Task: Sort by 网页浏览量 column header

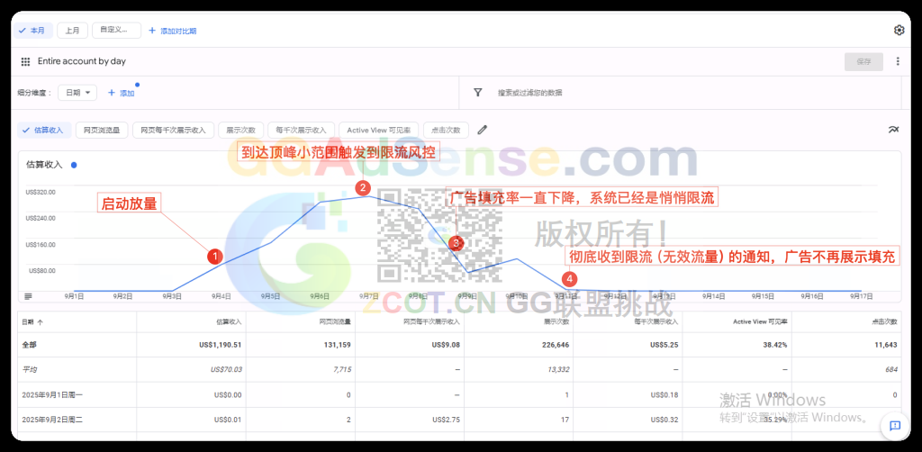Action: pyautogui.click(x=335, y=321)
